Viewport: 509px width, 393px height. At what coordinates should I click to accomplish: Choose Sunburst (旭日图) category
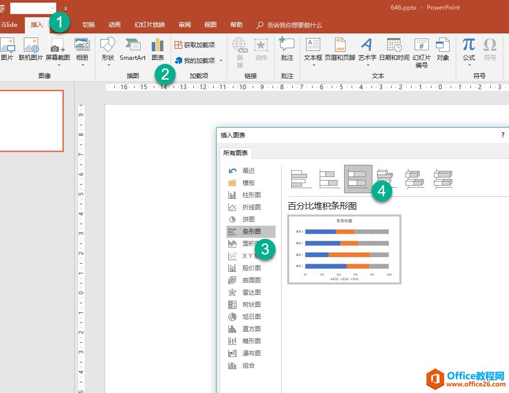point(251,316)
